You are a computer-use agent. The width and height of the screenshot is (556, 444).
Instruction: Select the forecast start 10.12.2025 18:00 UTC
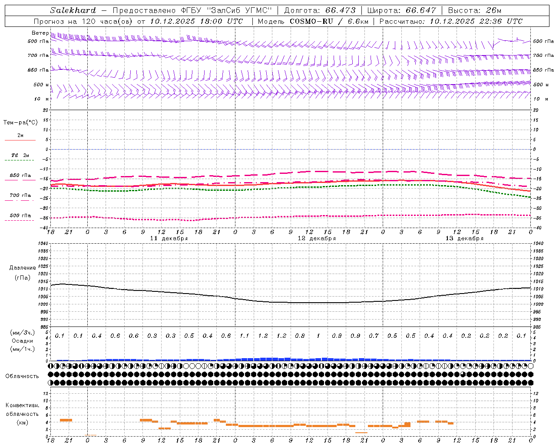coord(196,21)
